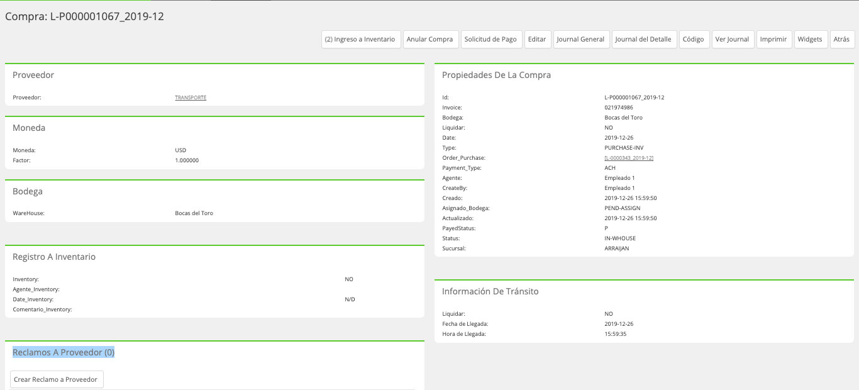
Task: Click the factor value 1.000000
Action: tap(187, 160)
